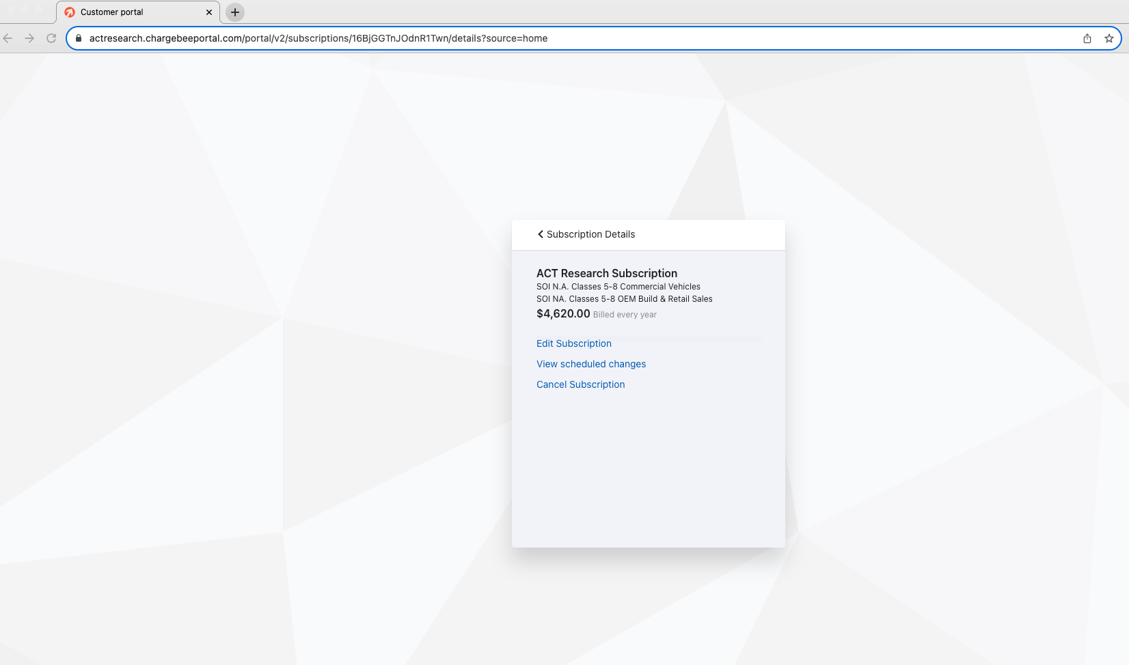Click the lock icon in the address bar
Viewport: 1129px width, 665px height.
pos(79,38)
